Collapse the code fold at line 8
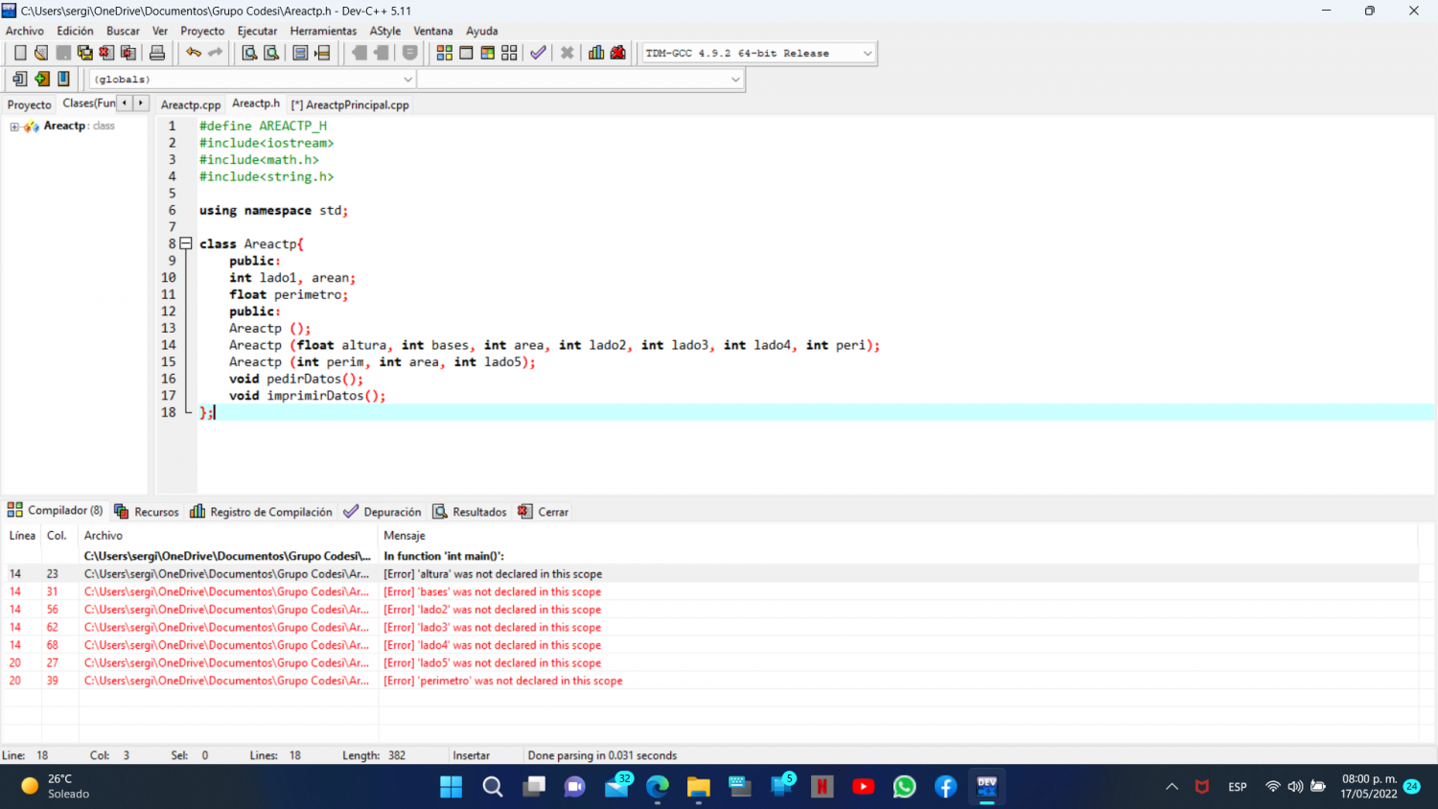This screenshot has width=1438, height=809. coord(186,243)
